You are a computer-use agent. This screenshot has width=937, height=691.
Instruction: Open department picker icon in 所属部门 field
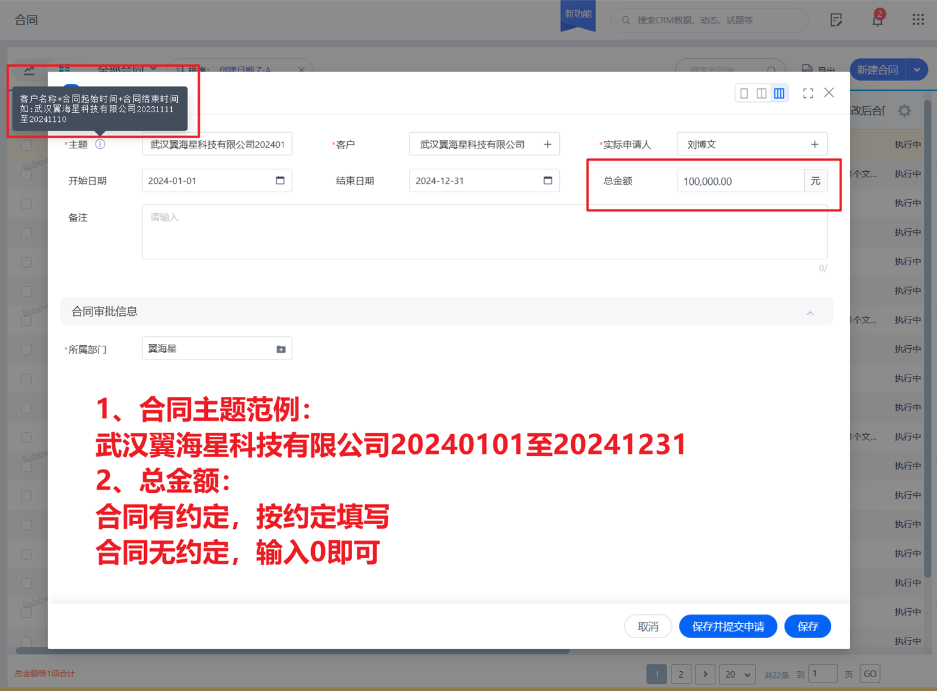click(281, 349)
